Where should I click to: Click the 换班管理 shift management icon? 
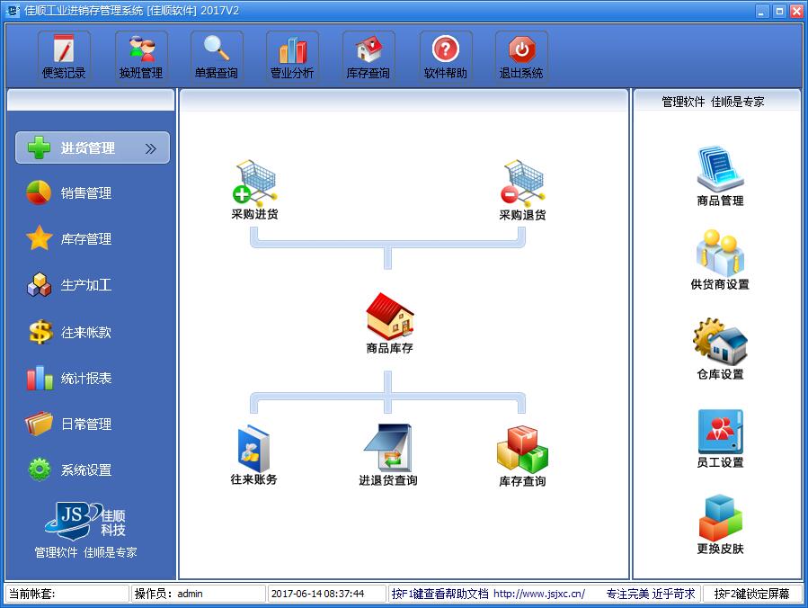click(141, 56)
